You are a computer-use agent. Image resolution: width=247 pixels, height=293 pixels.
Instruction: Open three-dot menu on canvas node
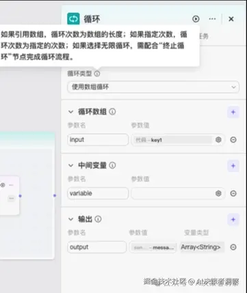(11, 185)
